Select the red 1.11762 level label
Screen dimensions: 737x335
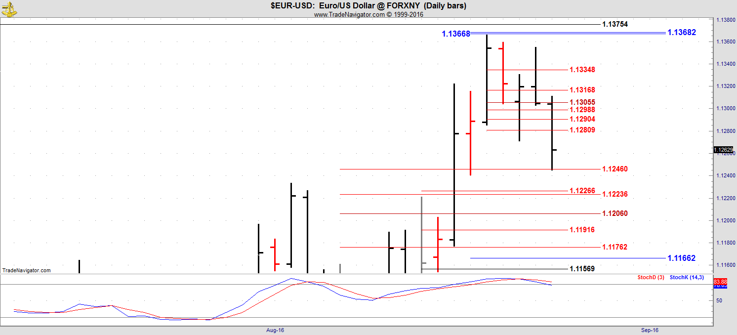click(x=614, y=247)
